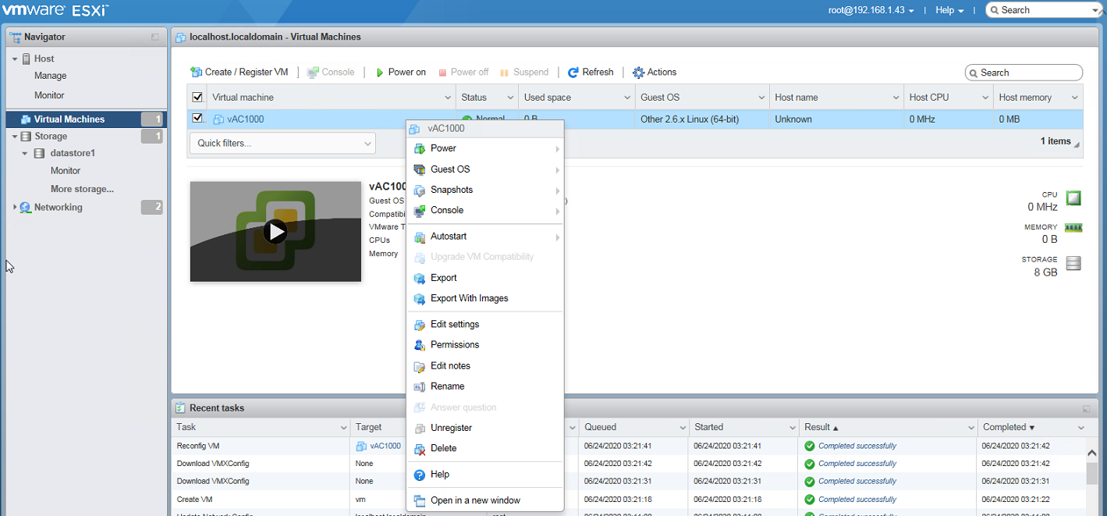
Task: Click the Snapshots menu icon
Action: [420, 190]
